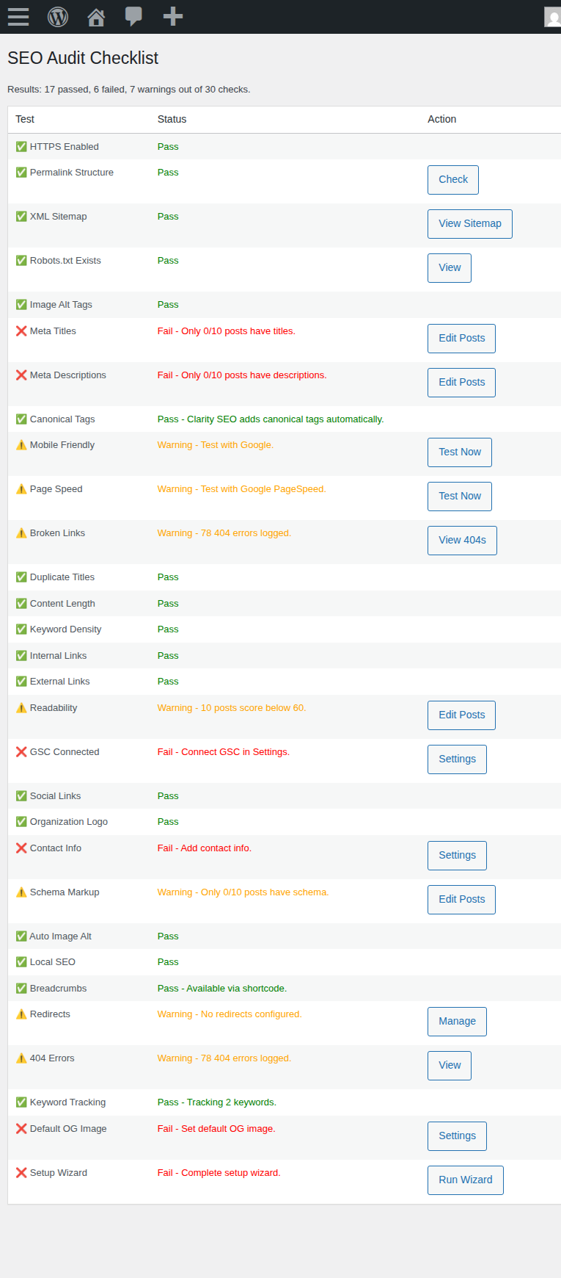Click the WordPress logo in toolbar
The image size is (561, 1278).
click(57, 17)
